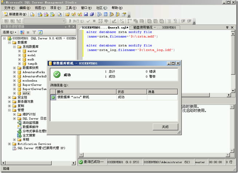The image size is (238, 173).
Task: Click the query editor vertical scrollbar down arrow
Action: [x=233, y=91]
